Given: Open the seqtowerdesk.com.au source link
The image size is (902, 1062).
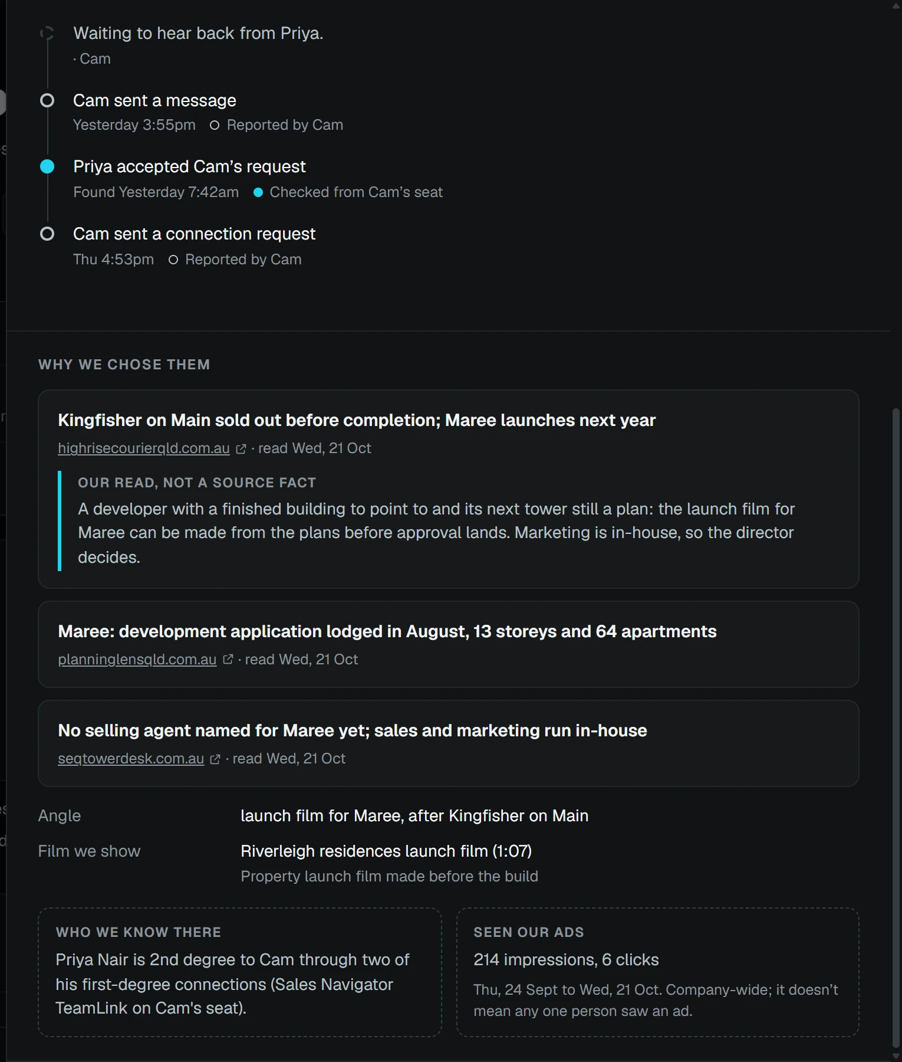Looking at the screenshot, I should pos(131,759).
